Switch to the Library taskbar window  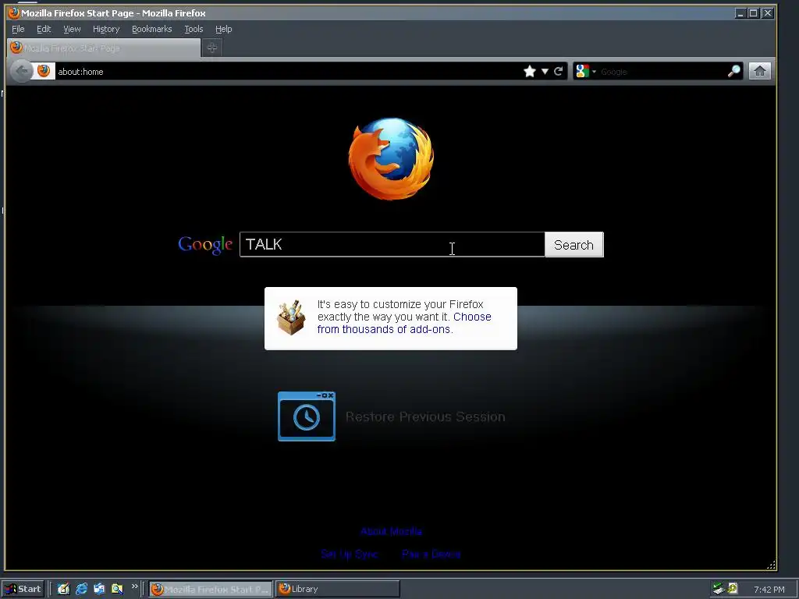(337, 589)
